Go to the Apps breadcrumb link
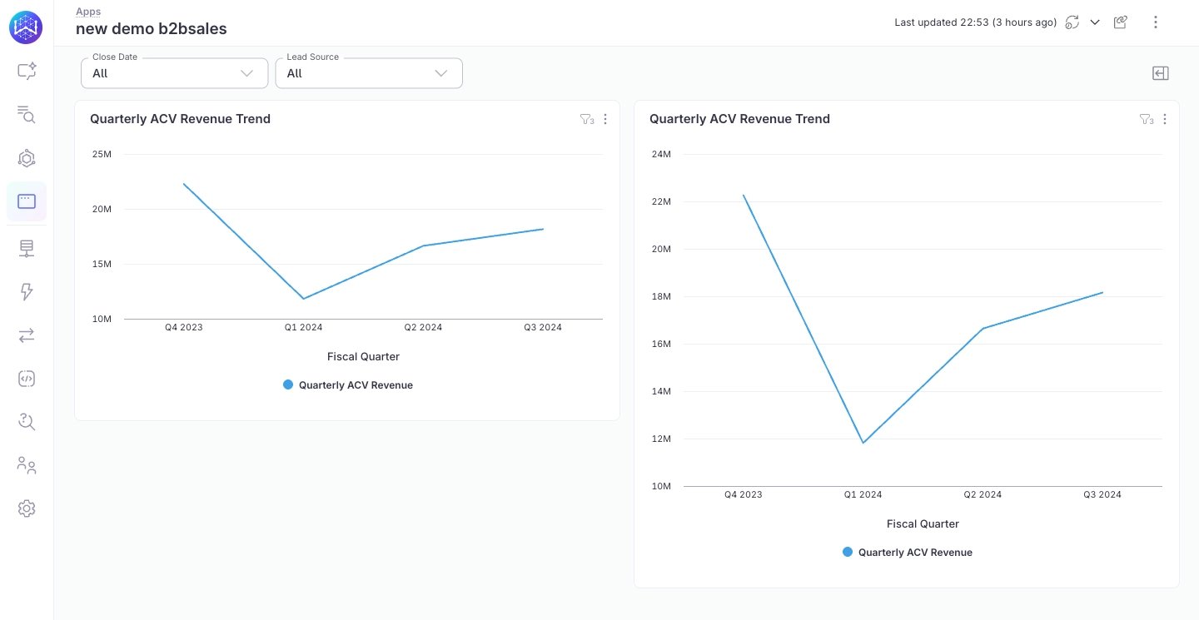 [x=88, y=12]
